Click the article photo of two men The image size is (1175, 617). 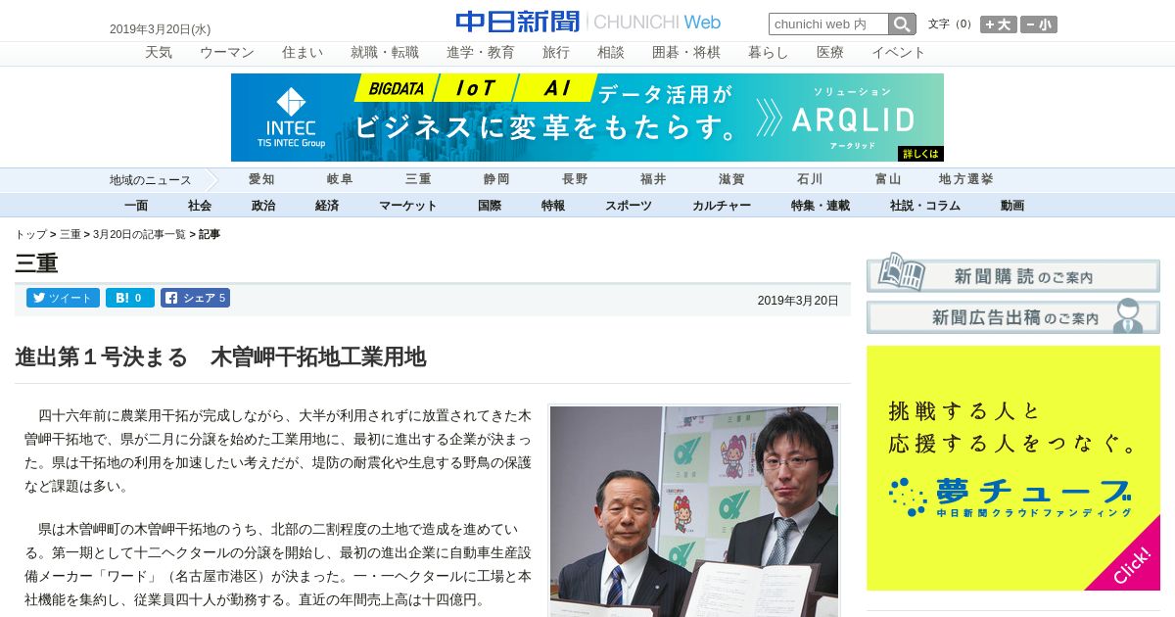coord(694,511)
